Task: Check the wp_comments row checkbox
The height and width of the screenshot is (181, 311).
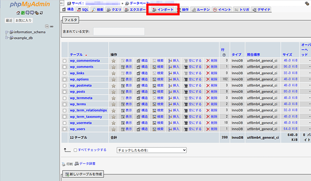Action: [64, 67]
